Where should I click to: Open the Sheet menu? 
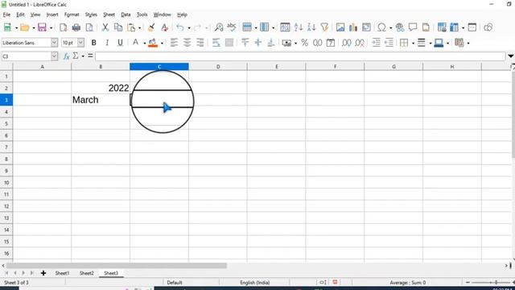point(109,14)
